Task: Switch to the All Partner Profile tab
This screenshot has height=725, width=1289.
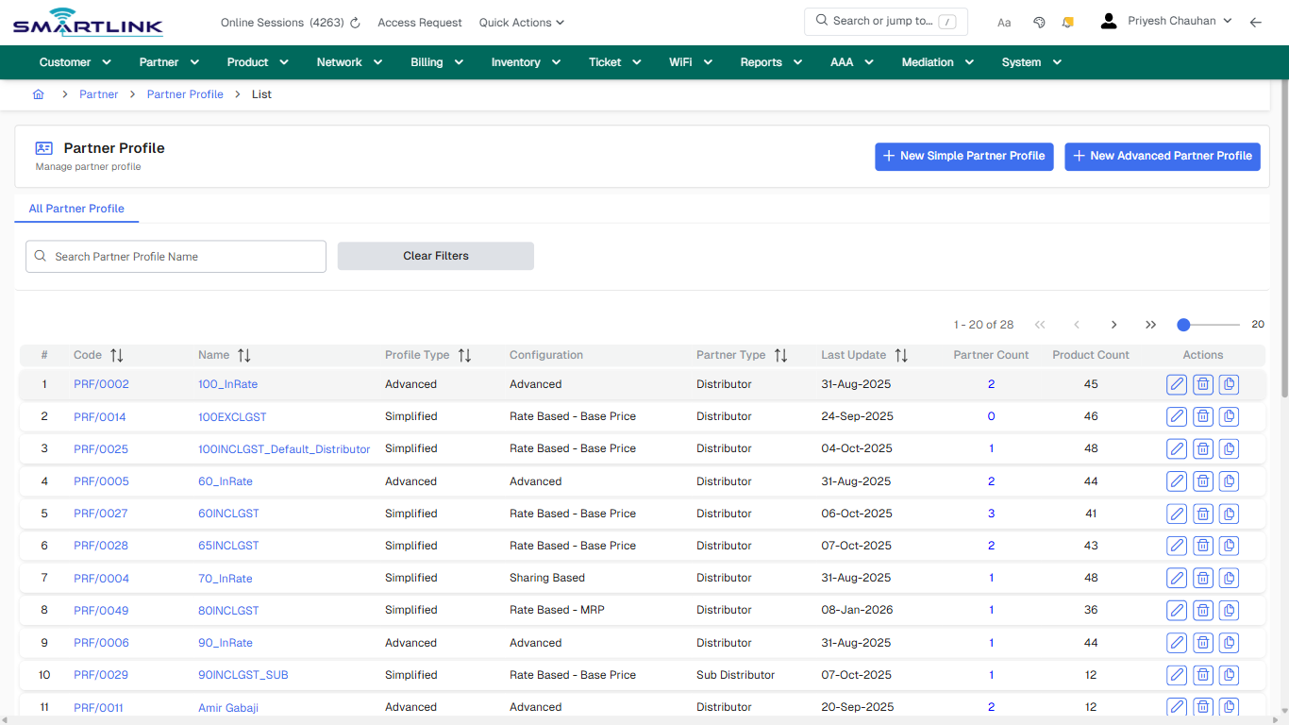Action: (x=76, y=208)
